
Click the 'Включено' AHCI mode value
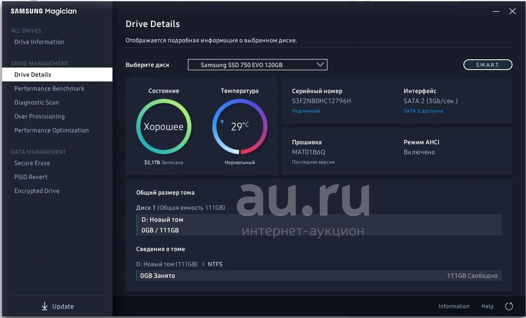click(419, 152)
